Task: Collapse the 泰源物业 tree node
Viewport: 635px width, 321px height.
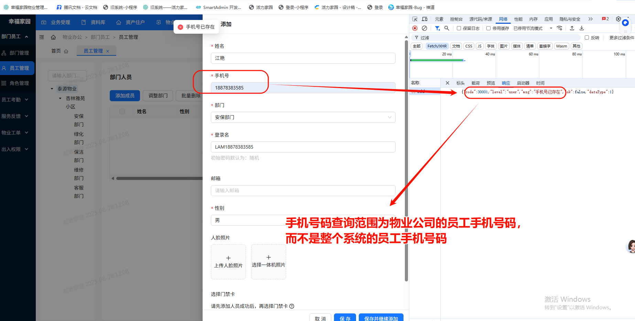Action: (52, 88)
